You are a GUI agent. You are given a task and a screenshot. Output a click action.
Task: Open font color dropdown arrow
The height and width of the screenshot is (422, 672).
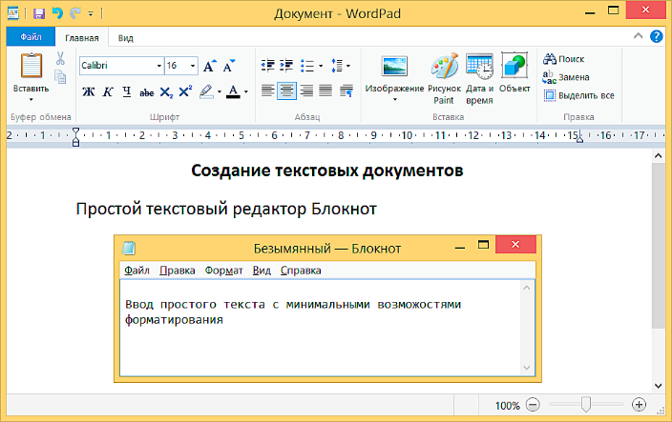click(246, 91)
